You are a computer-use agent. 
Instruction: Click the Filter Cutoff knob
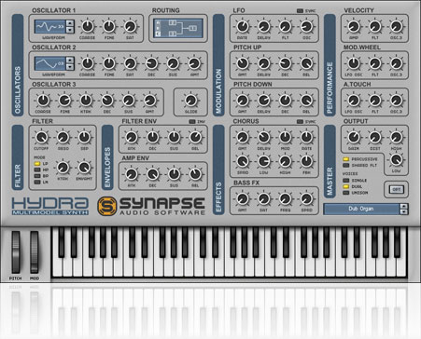(x=41, y=137)
